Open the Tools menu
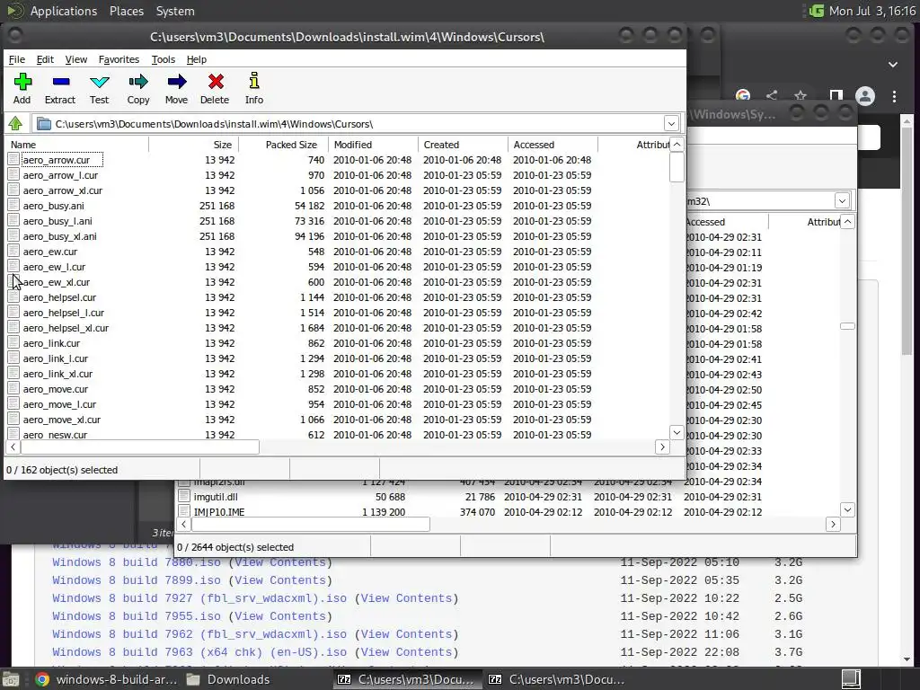920x690 pixels. (x=164, y=59)
